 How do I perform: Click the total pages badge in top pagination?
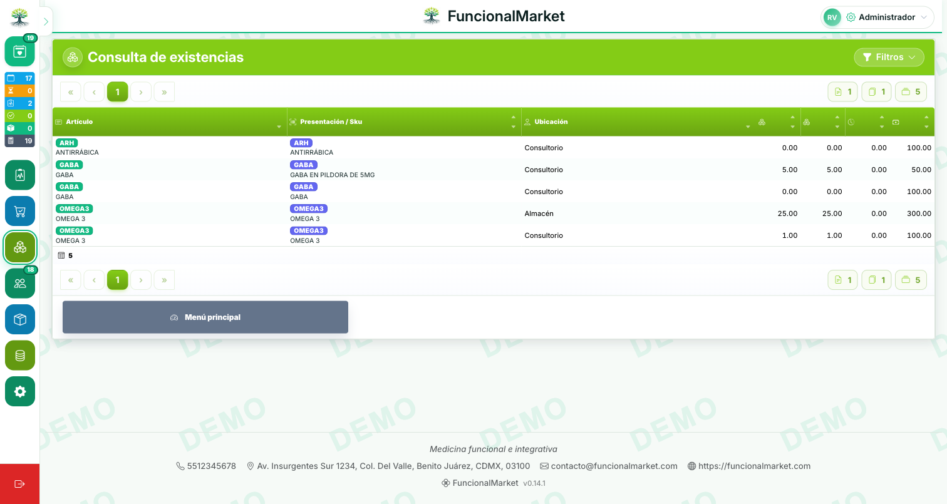pyautogui.click(x=877, y=92)
